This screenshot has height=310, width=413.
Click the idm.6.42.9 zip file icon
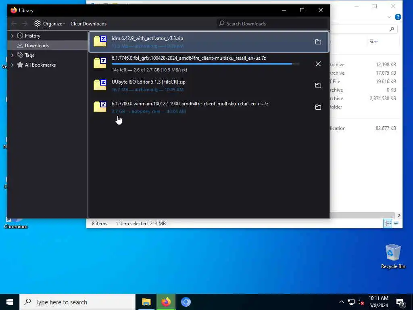pos(100,42)
